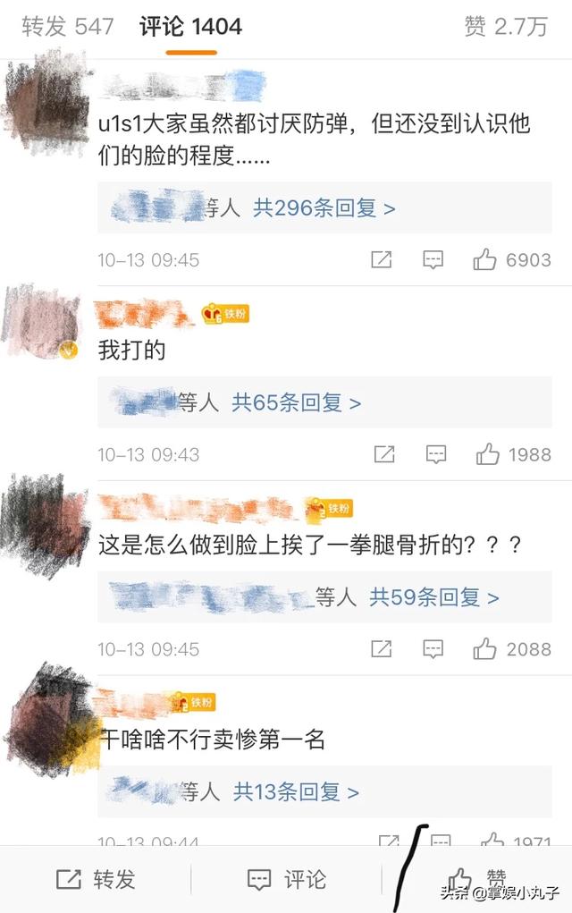Expand 共13条回复 replies
Screen dimensions: 572x913
[296, 791]
